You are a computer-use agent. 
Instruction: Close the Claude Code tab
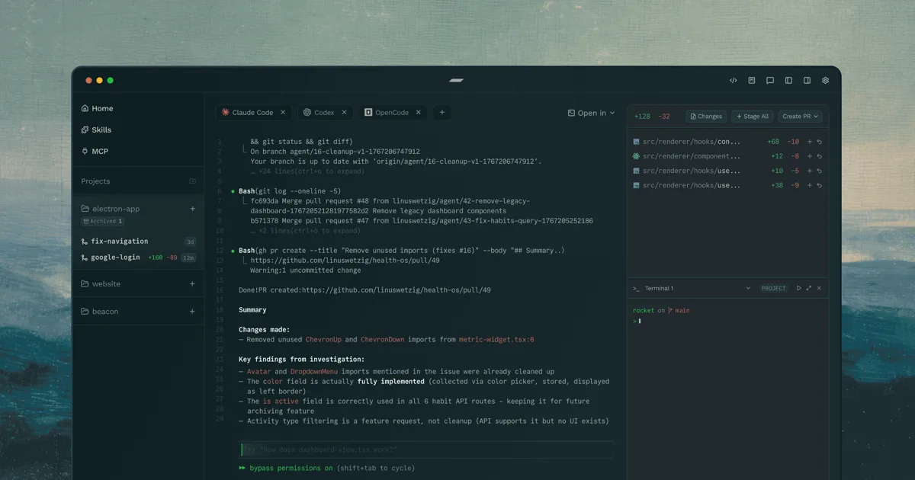coord(283,112)
